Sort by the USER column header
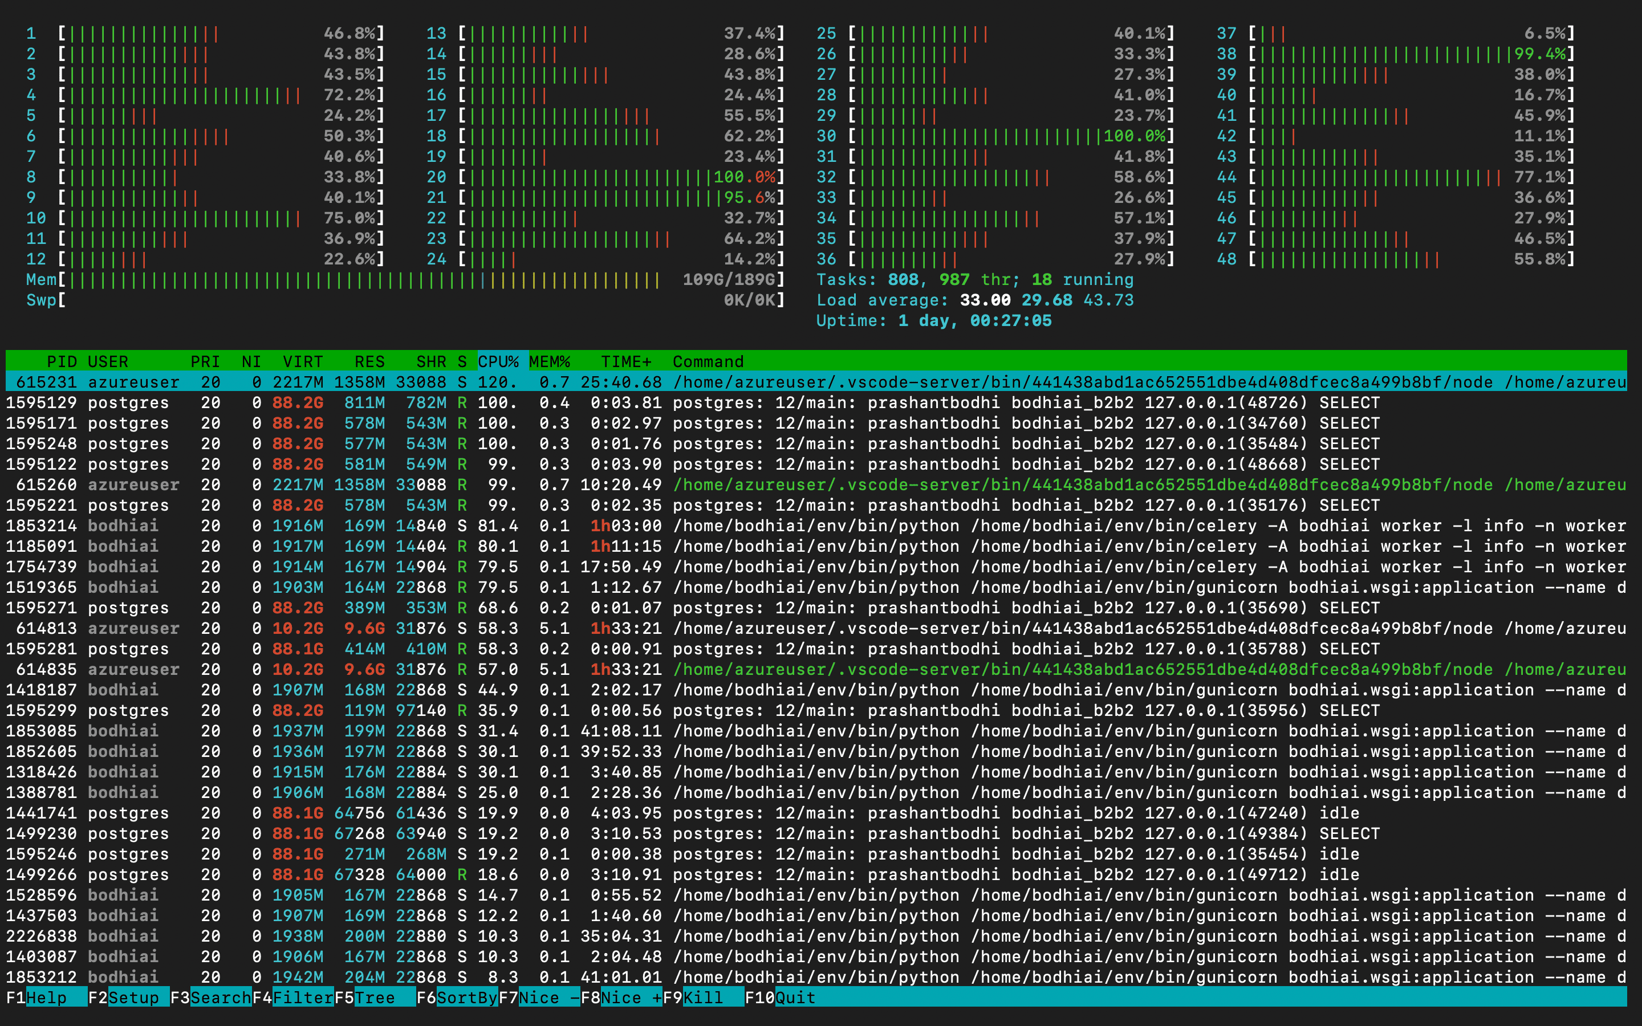 click(108, 362)
